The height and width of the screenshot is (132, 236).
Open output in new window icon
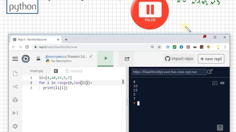[x=210, y=72]
